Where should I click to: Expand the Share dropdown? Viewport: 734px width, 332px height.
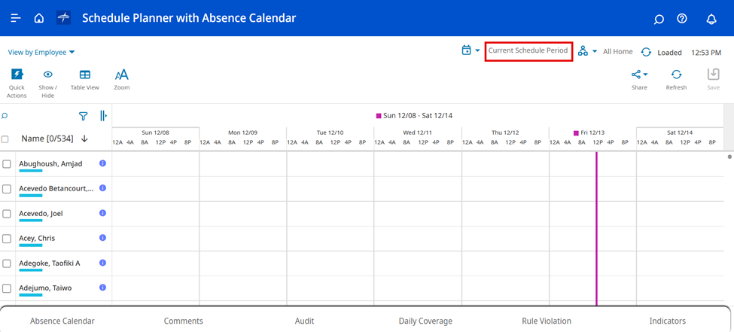[x=639, y=80]
